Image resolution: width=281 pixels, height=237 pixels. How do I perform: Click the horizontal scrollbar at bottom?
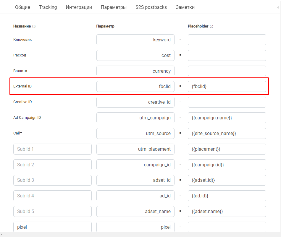[x=140, y=234]
